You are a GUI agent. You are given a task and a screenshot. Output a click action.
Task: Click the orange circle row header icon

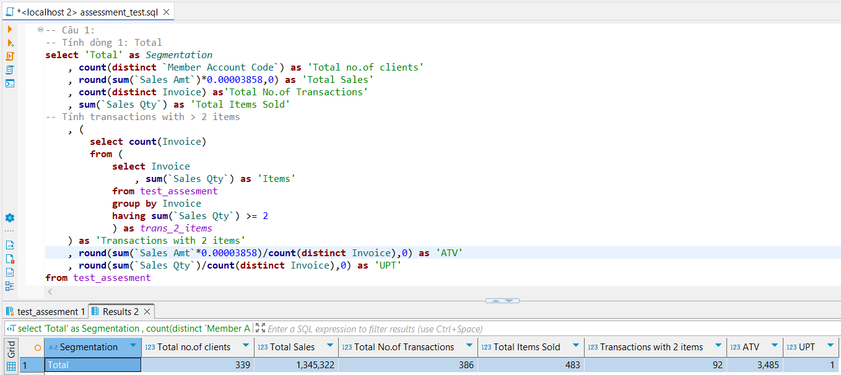pyautogui.click(x=37, y=348)
